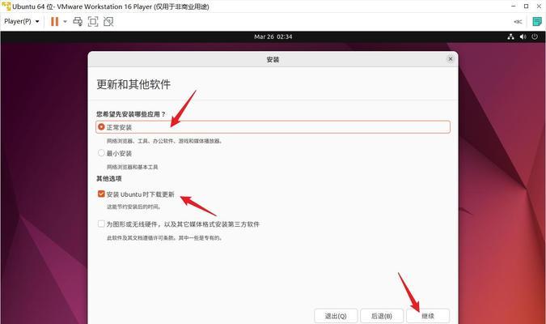This screenshot has height=324, width=546.
Task: Switch to Unity mode
Action: pyautogui.click(x=108, y=22)
